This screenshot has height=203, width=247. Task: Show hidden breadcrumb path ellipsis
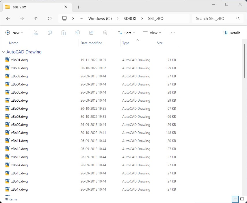(81, 18)
